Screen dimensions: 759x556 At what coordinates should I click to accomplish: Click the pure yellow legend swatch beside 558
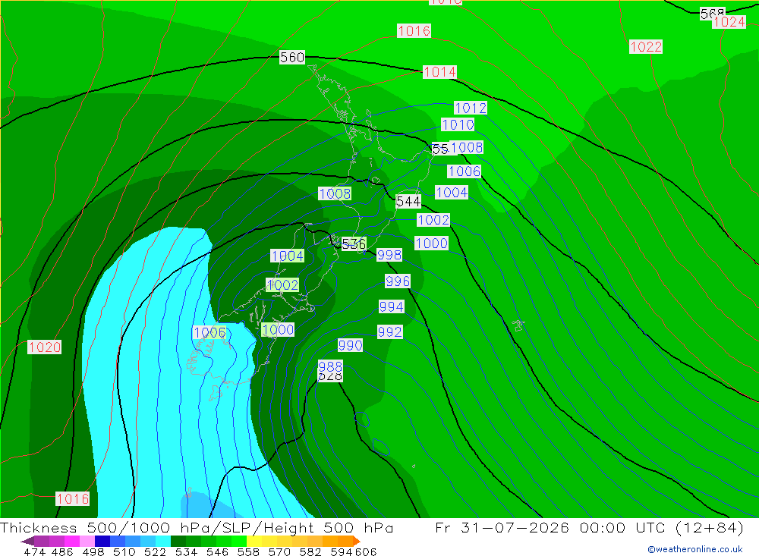[254, 541]
